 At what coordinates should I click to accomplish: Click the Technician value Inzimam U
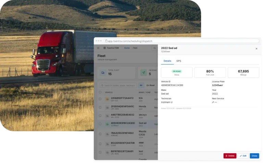coord(166,102)
